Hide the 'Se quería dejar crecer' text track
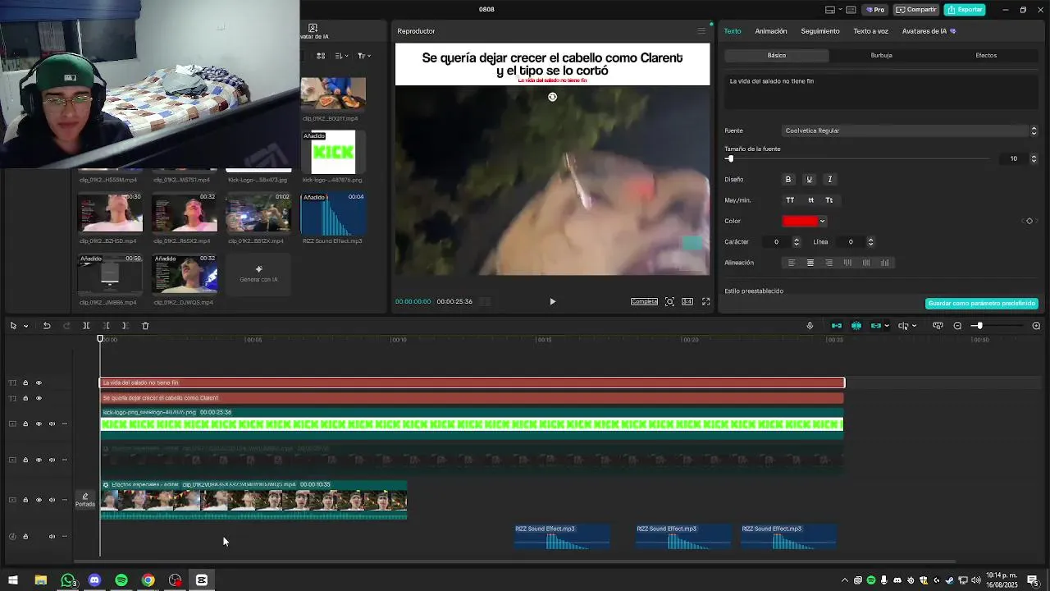 pos(39,398)
